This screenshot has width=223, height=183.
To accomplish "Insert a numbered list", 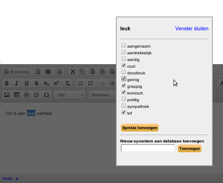I will click(x=81, y=83).
